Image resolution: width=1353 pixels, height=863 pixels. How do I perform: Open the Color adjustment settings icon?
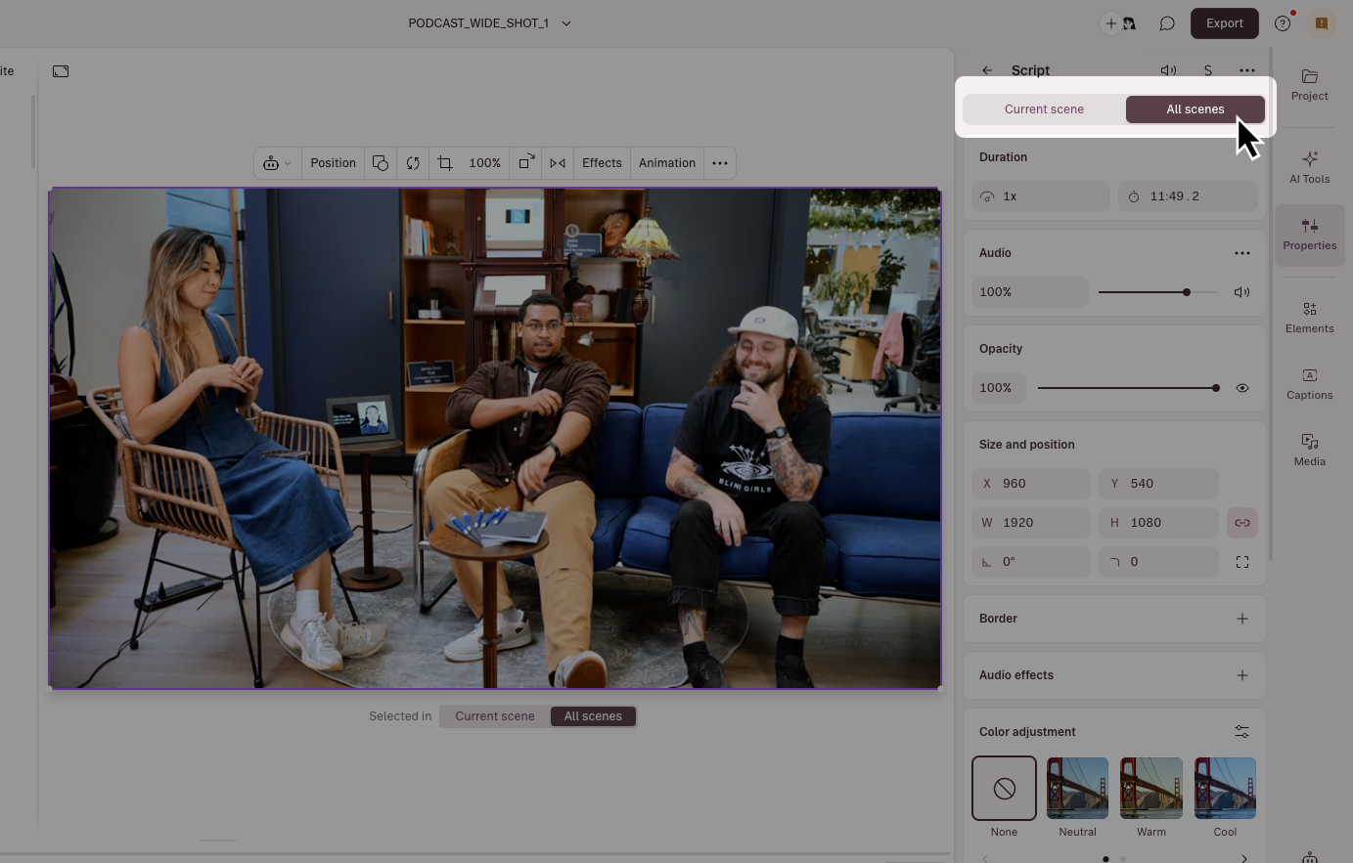(1241, 731)
